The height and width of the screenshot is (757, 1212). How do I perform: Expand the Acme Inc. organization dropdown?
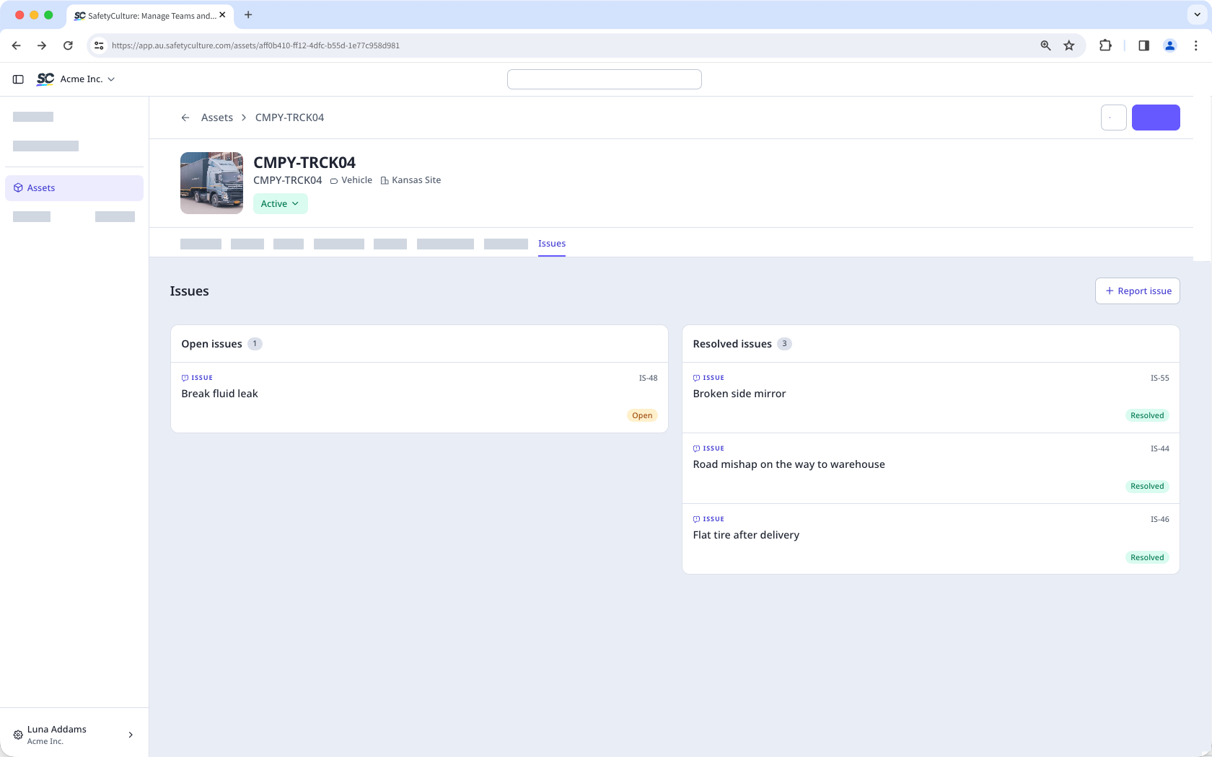[x=87, y=79]
